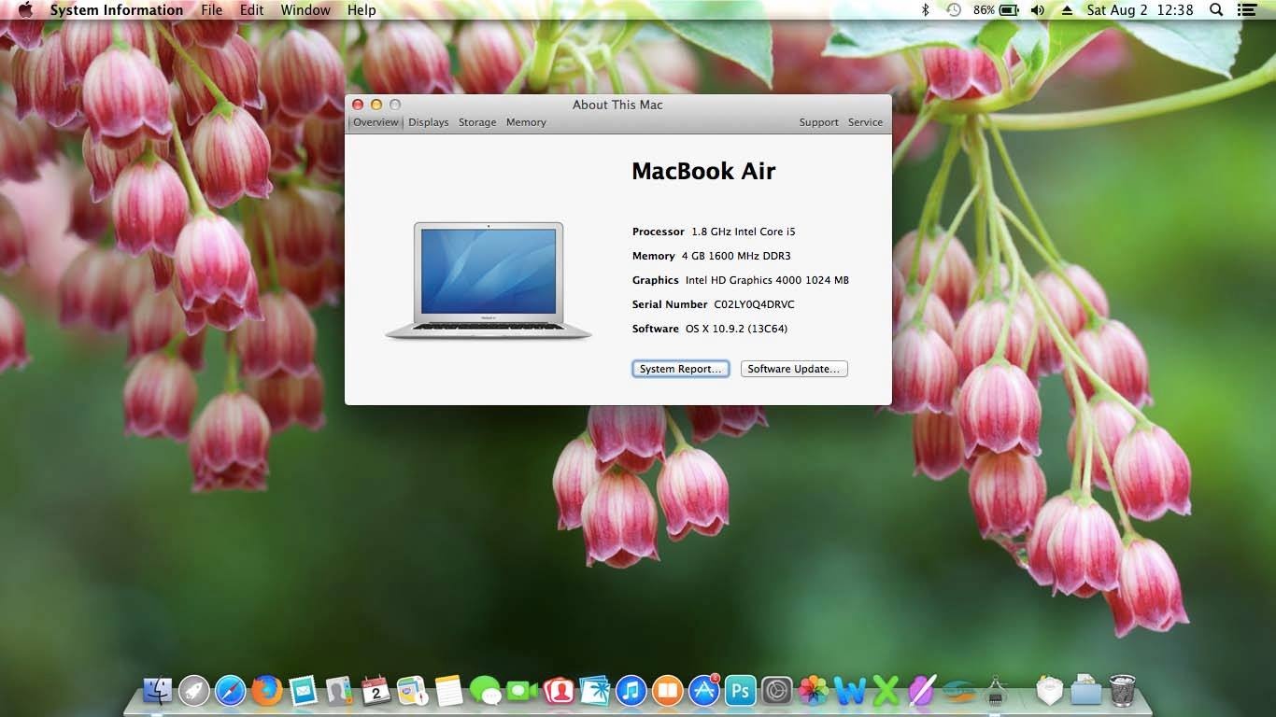Open Photoshop from the dock

point(741,691)
